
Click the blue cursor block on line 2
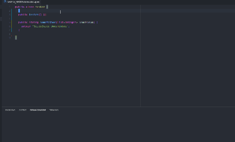click(19, 11)
